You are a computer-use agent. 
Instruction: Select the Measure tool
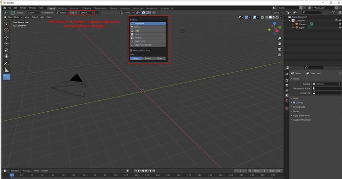6,70
